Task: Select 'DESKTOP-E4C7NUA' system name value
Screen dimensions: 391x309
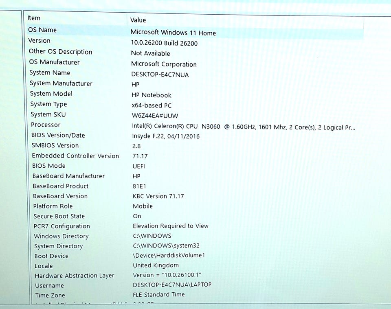Action: [160, 75]
